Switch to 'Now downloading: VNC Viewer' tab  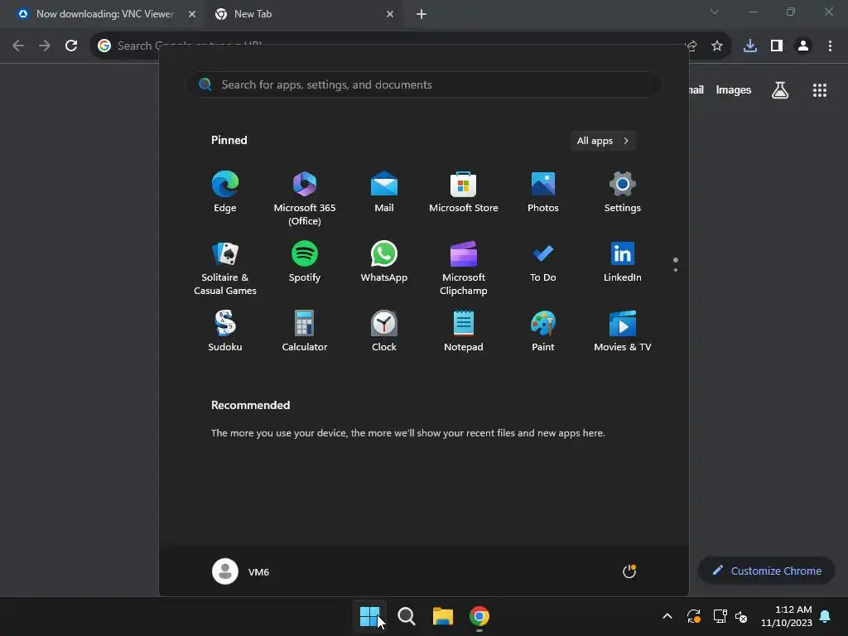(x=105, y=14)
